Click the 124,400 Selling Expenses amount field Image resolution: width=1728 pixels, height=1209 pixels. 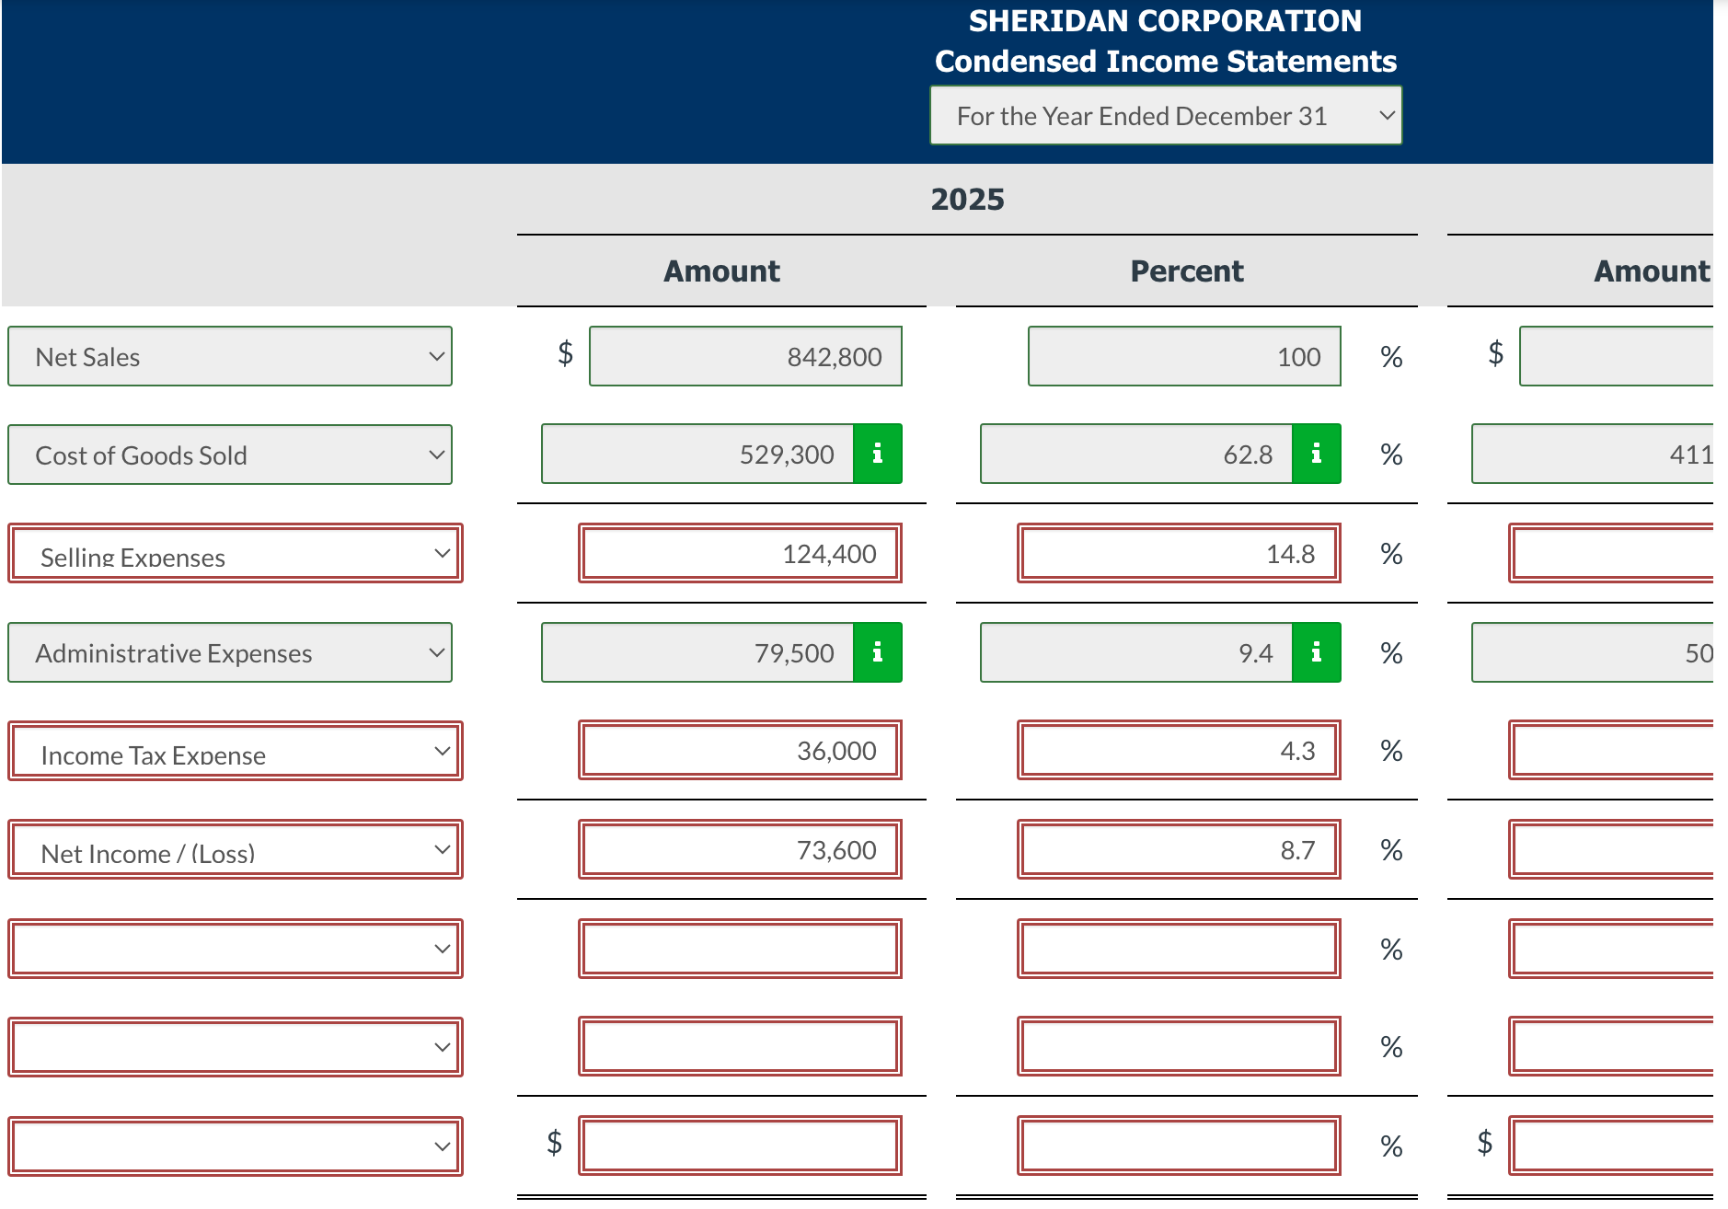click(x=740, y=553)
